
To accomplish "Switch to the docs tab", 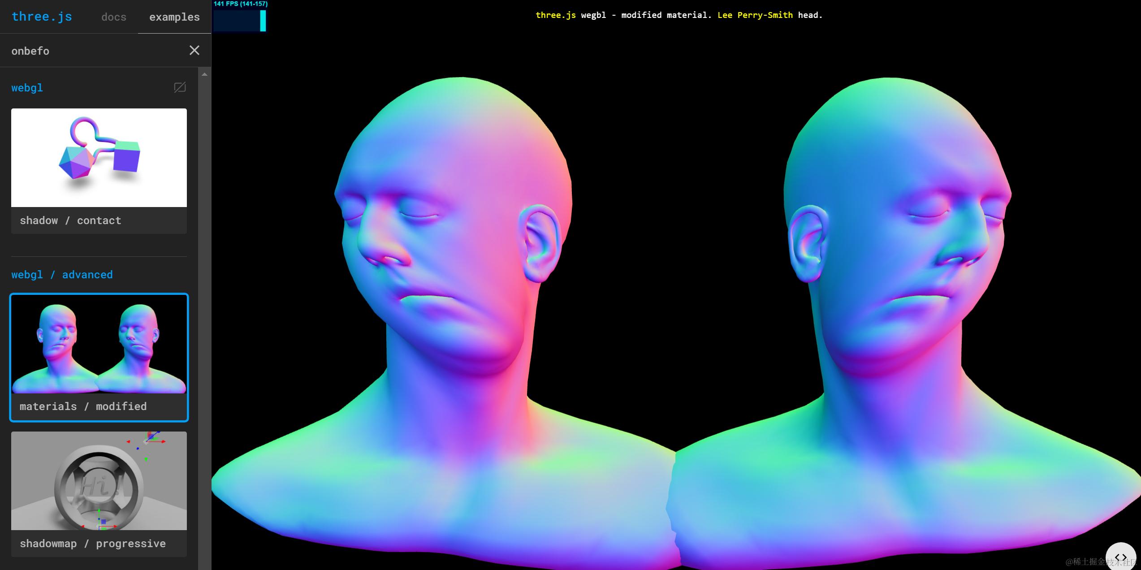I will (x=114, y=17).
